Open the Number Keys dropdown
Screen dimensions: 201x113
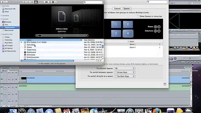[x=125, y=76]
